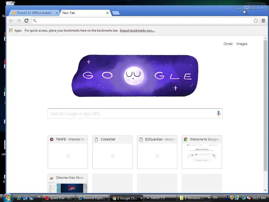
Task: Close the New Tab tab
Action: [107, 13]
